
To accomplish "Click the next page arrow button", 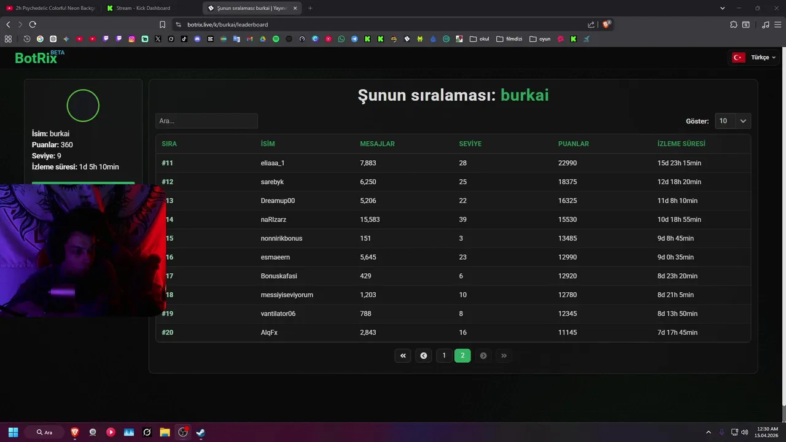I will [483, 355].
